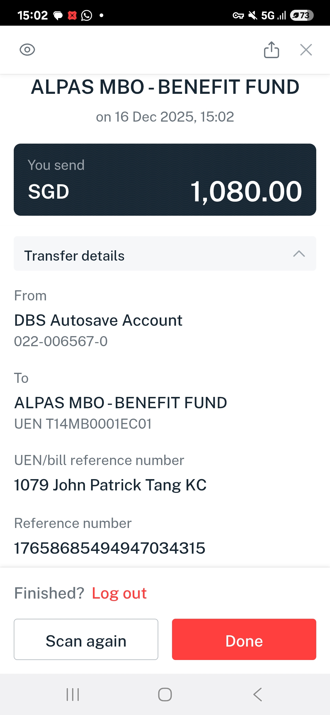Tap the VPN key status icon
330x715 pixels.
point(238,15)
